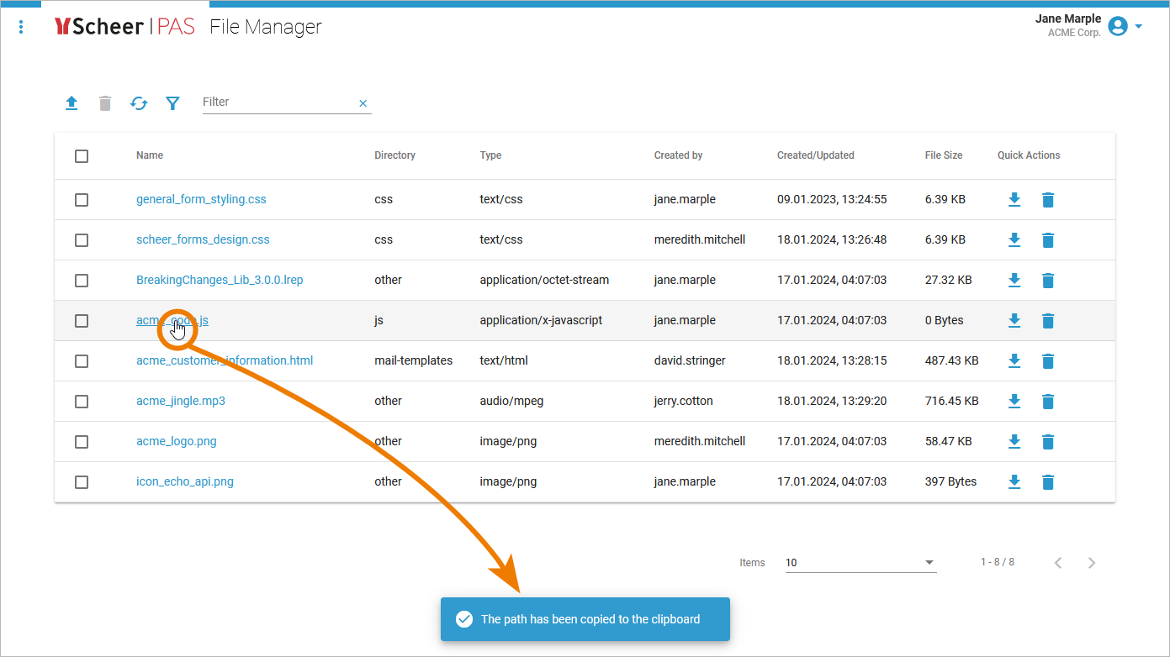1170x657 pixels.
Task: Click the filter funnel icon
Action: pos(172,103)
